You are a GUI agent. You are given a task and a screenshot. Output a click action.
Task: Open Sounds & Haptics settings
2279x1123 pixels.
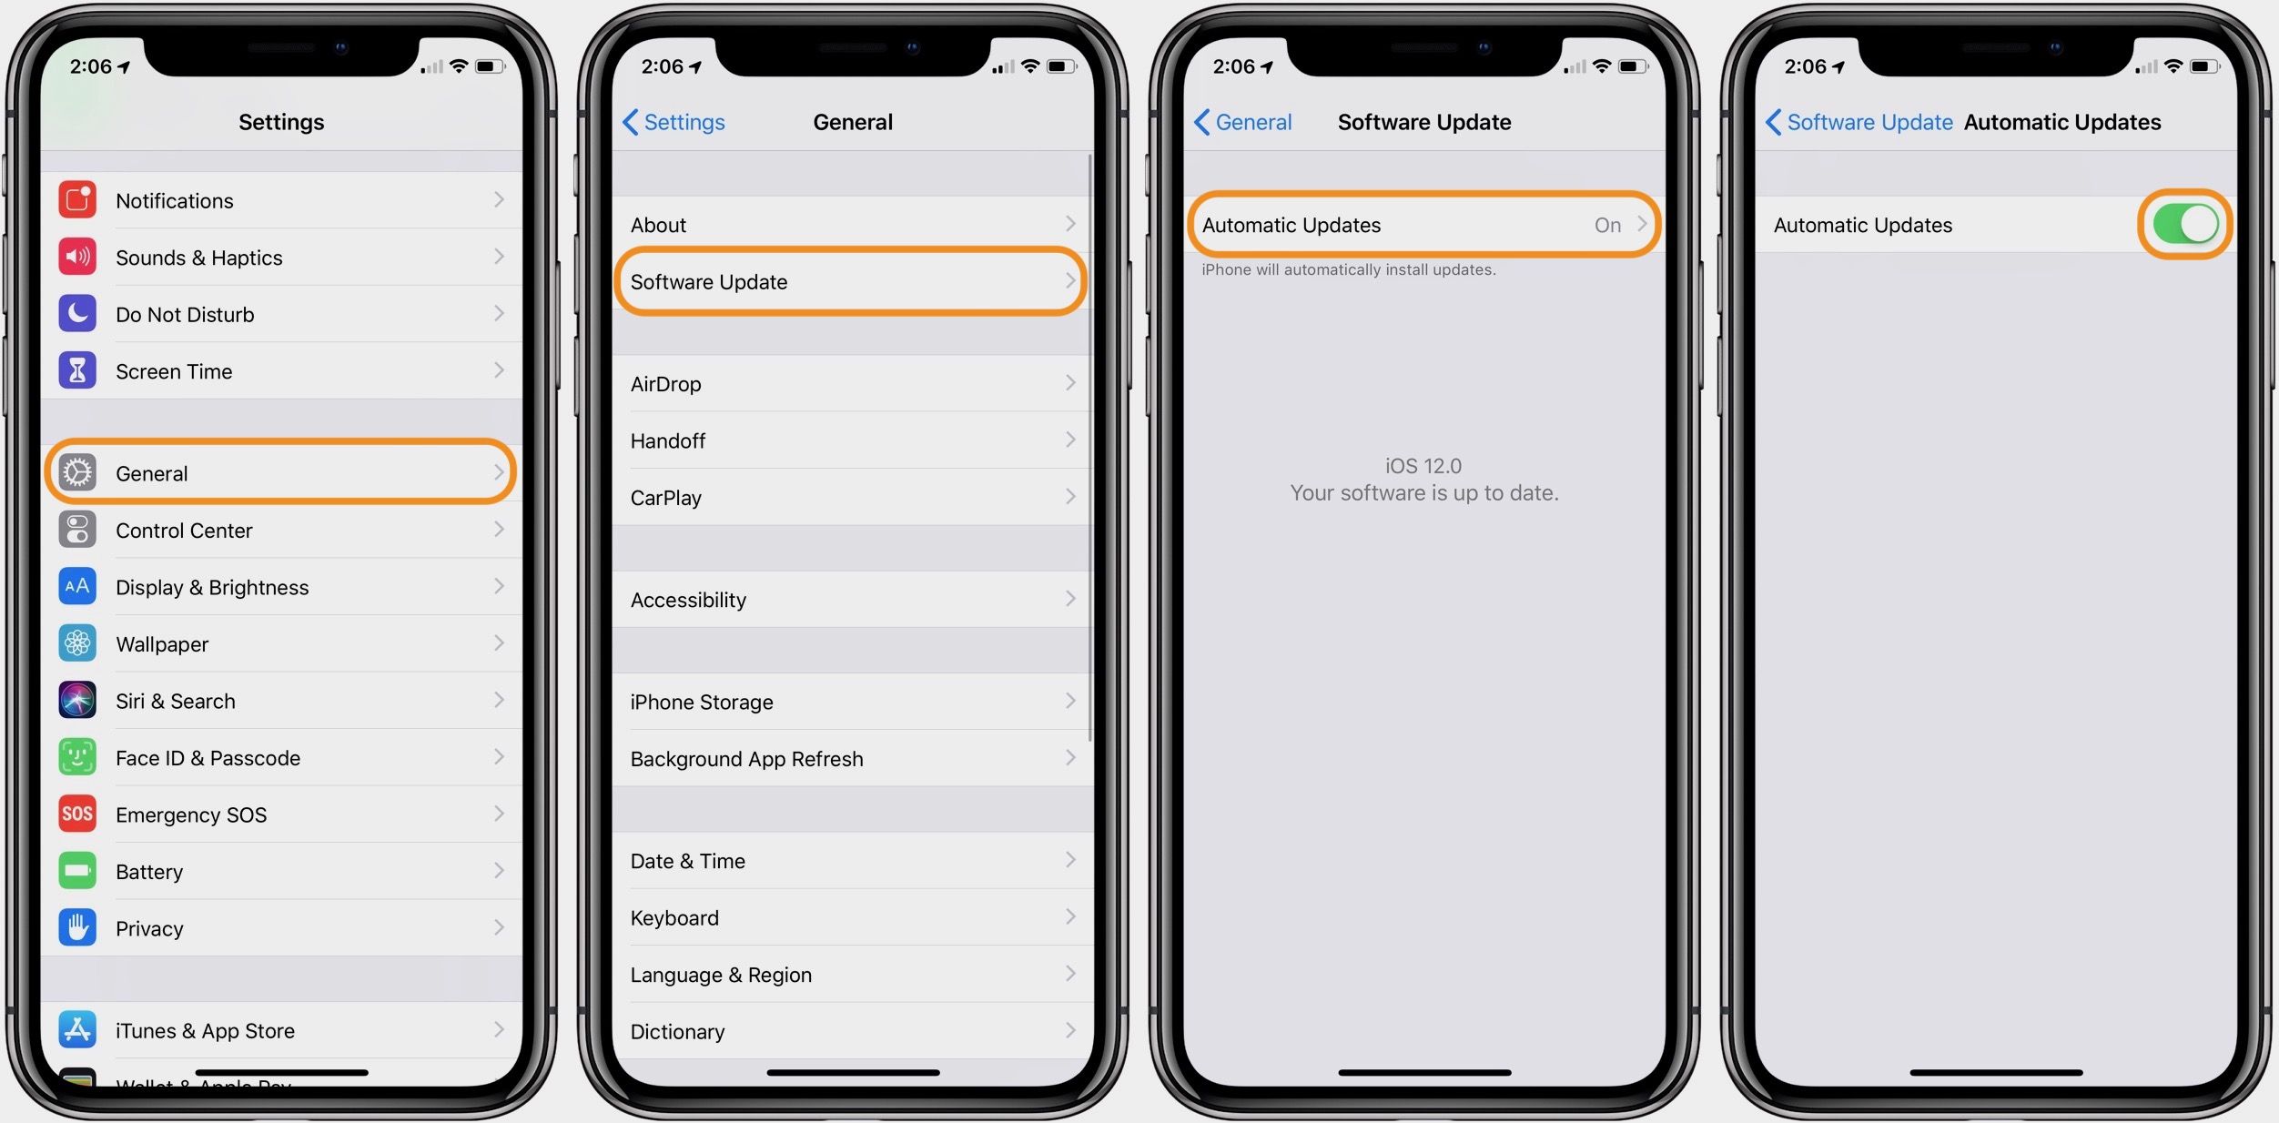pyautogui.click(x=283, y=258)
